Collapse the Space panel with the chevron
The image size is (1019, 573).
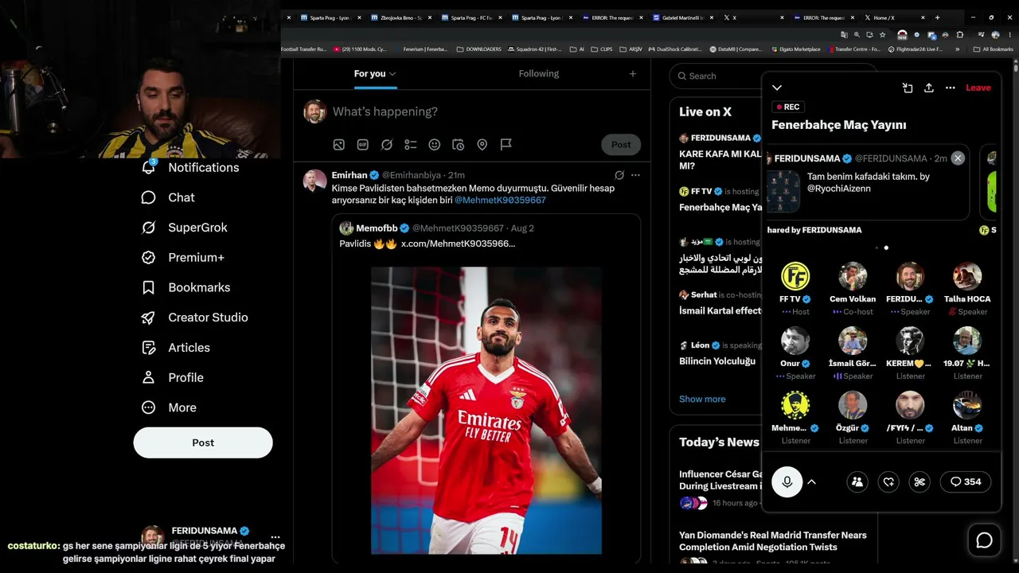click(777, 88)
